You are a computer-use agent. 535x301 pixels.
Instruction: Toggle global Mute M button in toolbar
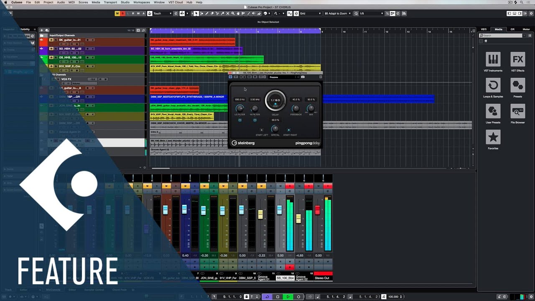pyautogui.click(x=117, y=13)
